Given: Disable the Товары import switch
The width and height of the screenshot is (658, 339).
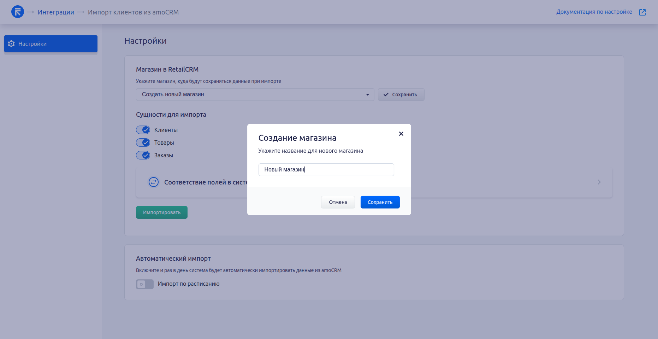Looking at the screenshot, I should click(x=143, y=143).
